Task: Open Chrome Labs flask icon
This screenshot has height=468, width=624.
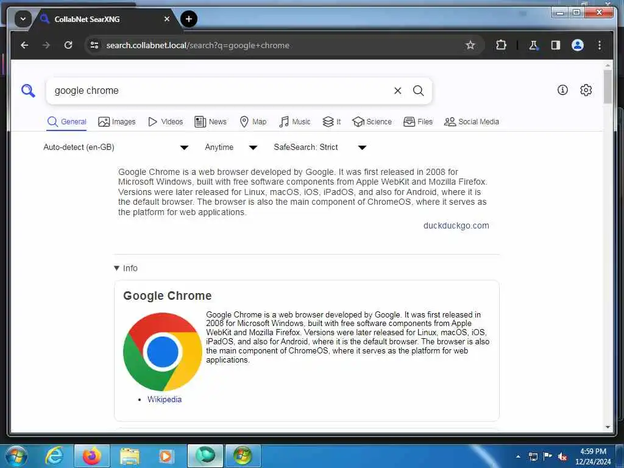Action: (533, 45)
